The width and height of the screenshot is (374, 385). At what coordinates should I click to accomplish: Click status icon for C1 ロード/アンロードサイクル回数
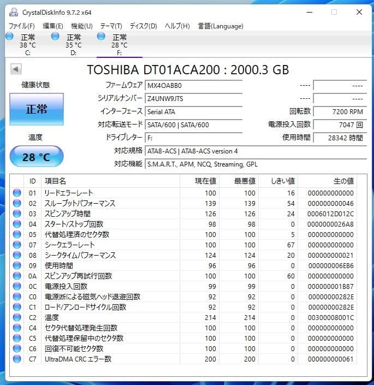pos(17,307)
